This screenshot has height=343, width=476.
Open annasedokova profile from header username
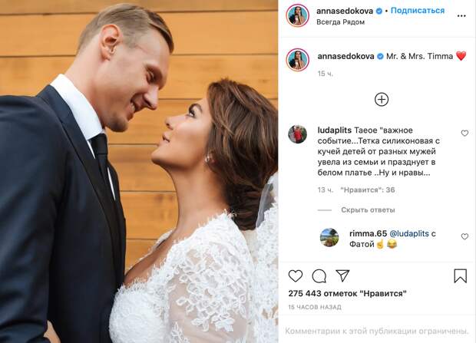click(x=345, y=11)
